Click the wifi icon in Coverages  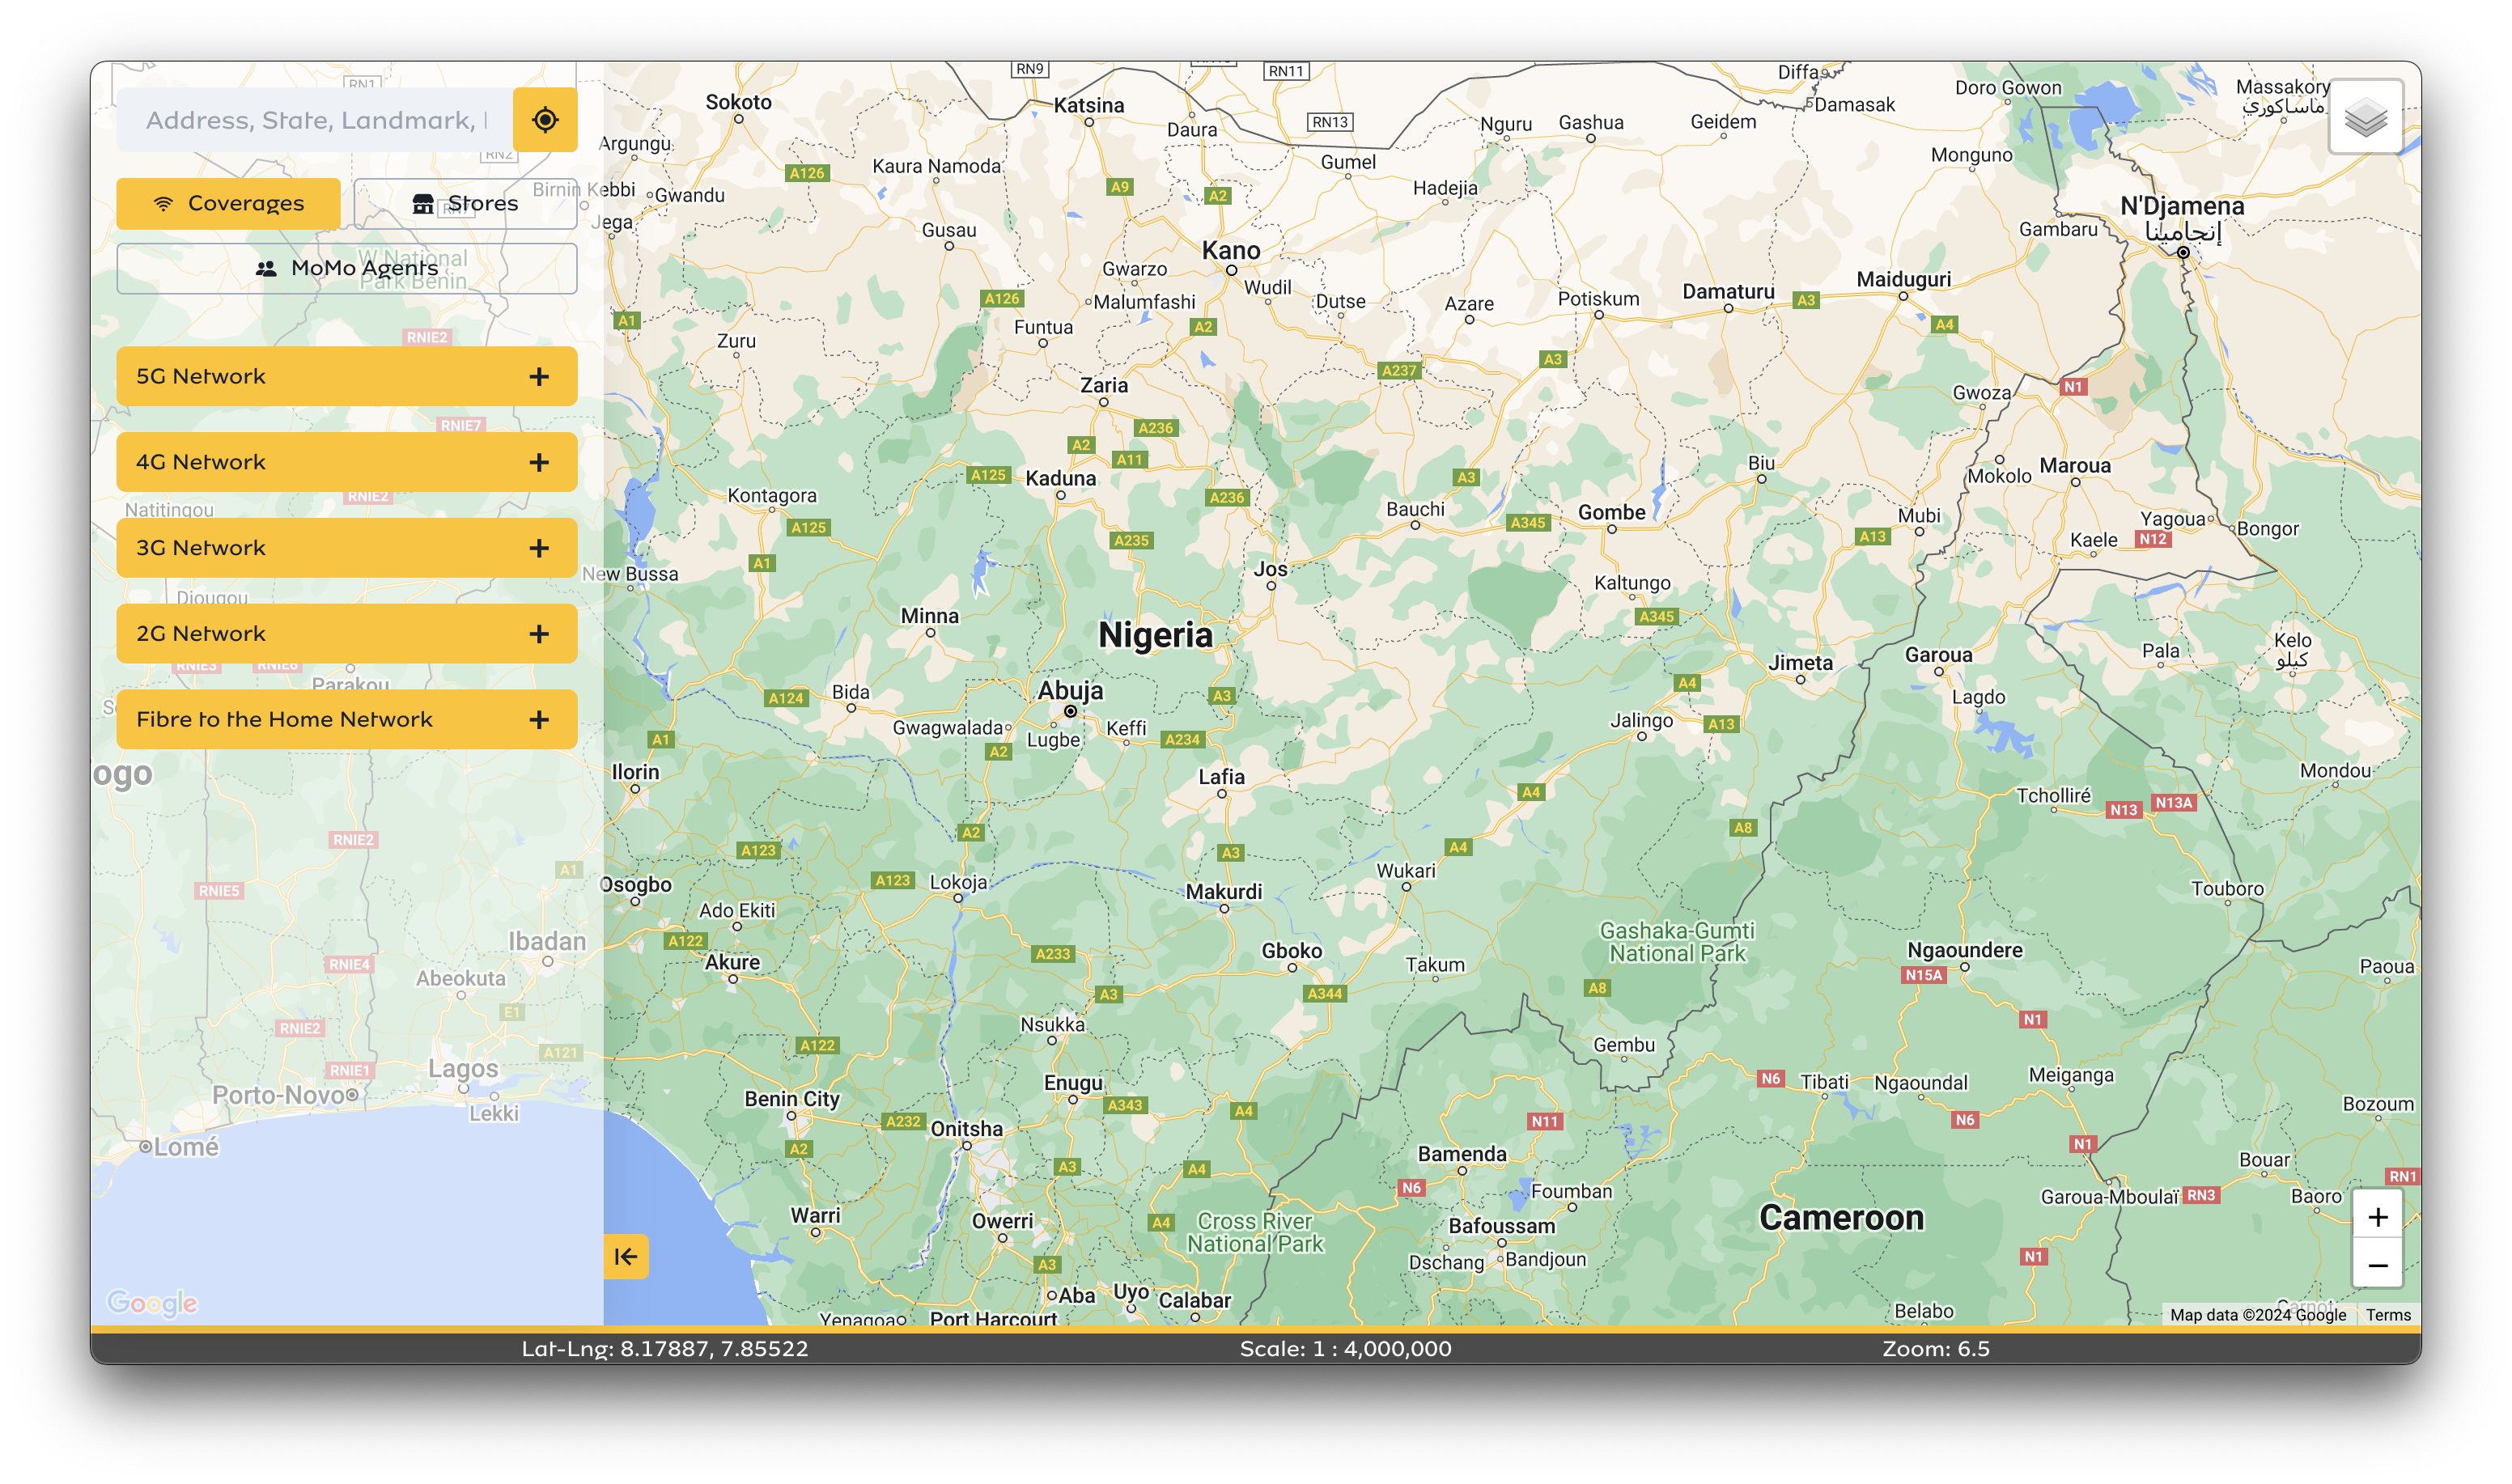tap(163, 204)
